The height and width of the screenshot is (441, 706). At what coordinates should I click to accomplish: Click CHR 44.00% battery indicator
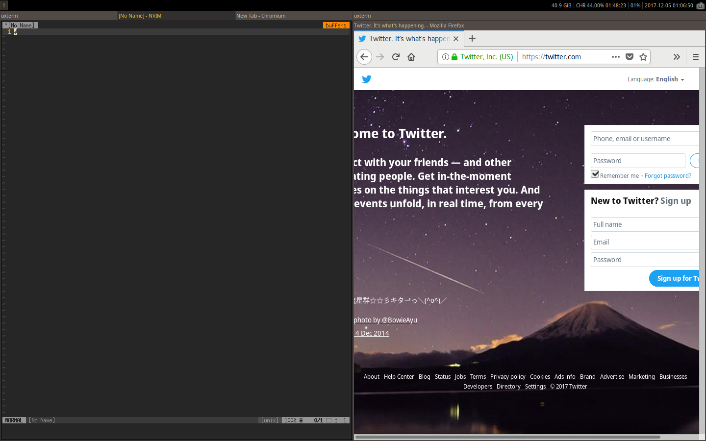pyautogui.click(x=601, y=5)
